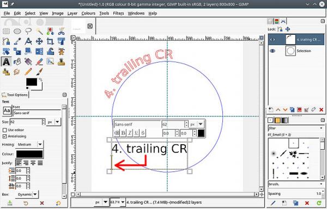Select the Crop tool

coord(50,41)
